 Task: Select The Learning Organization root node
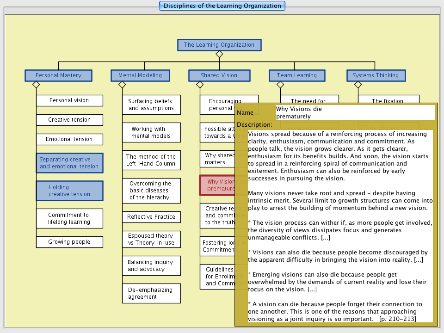[x=219, y=45]
